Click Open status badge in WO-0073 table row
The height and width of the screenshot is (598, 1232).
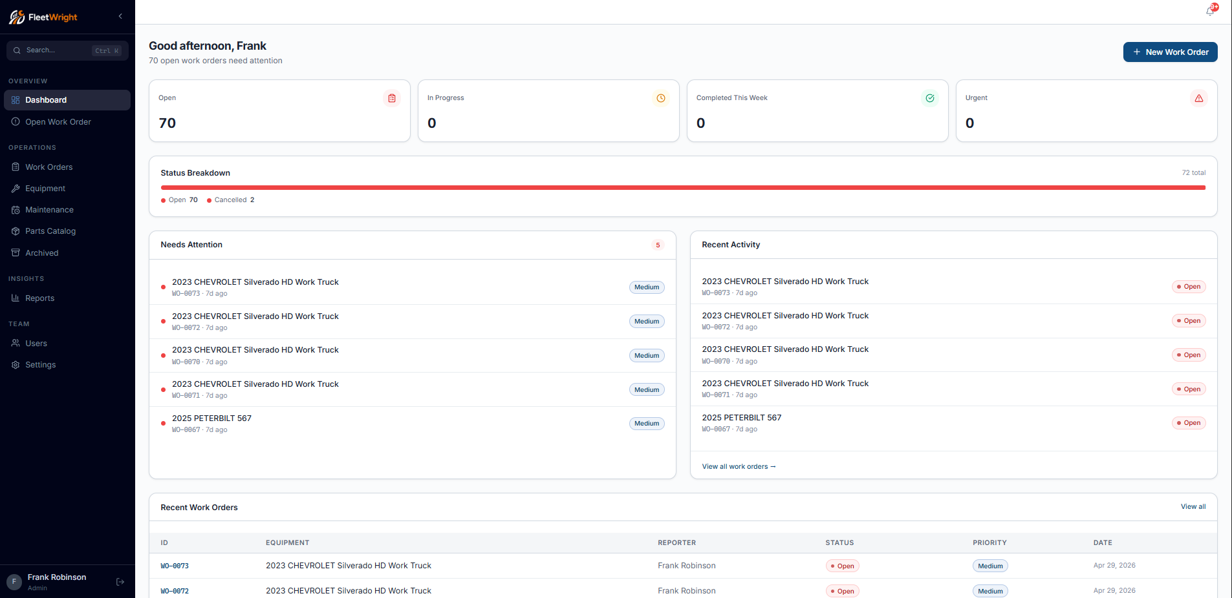(843, 566)
